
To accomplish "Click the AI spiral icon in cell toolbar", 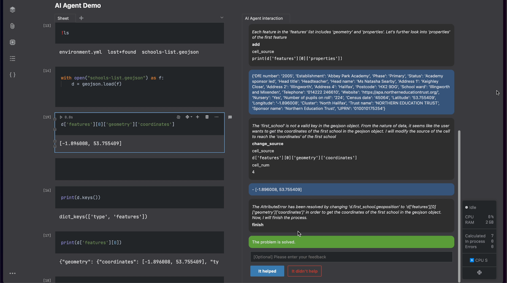I will click(x=178, y=117).
